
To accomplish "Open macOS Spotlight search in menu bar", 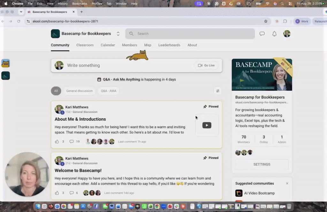I will pos(282,4).
